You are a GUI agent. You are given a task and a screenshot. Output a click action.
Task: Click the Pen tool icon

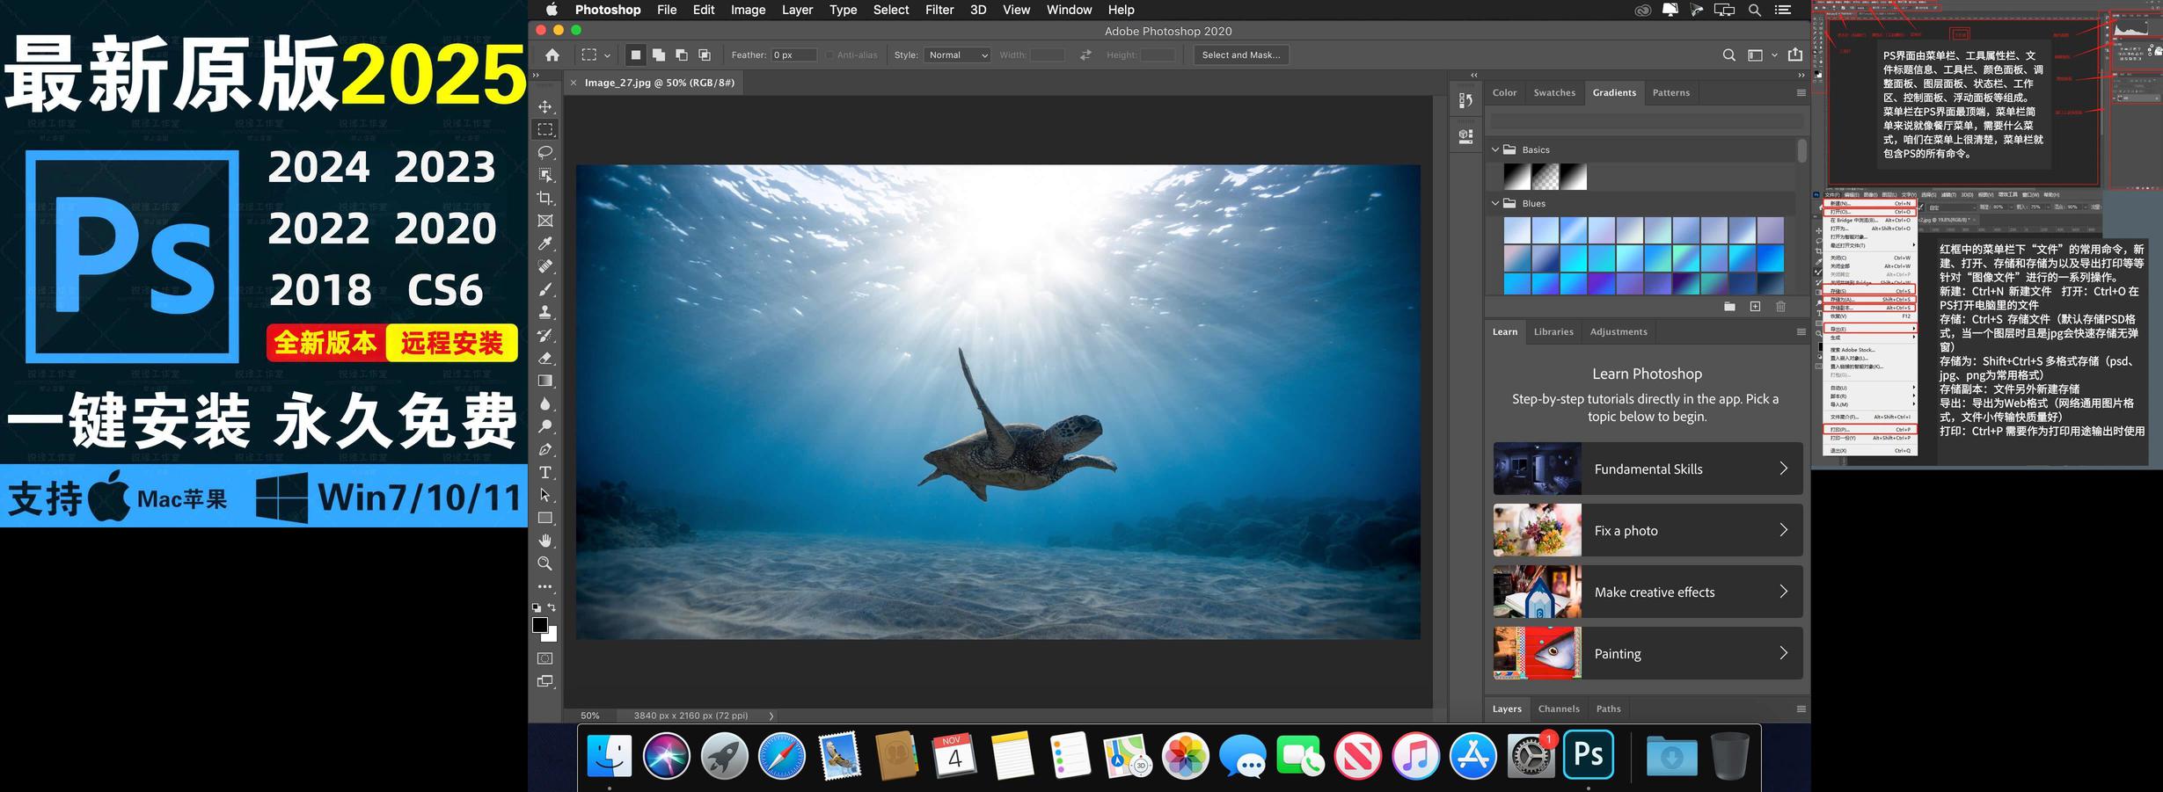tap(545, 449)
